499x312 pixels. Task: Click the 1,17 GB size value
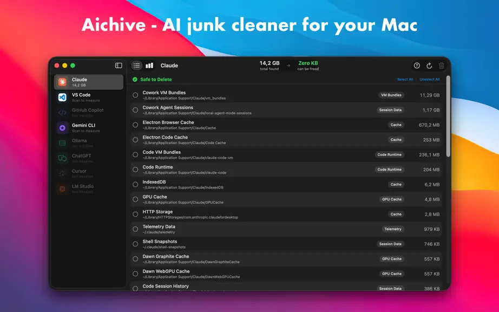tap(431, 110)
